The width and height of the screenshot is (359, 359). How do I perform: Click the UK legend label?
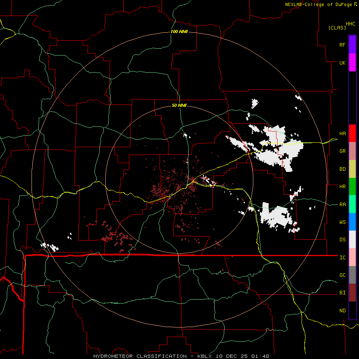point(342,63)
